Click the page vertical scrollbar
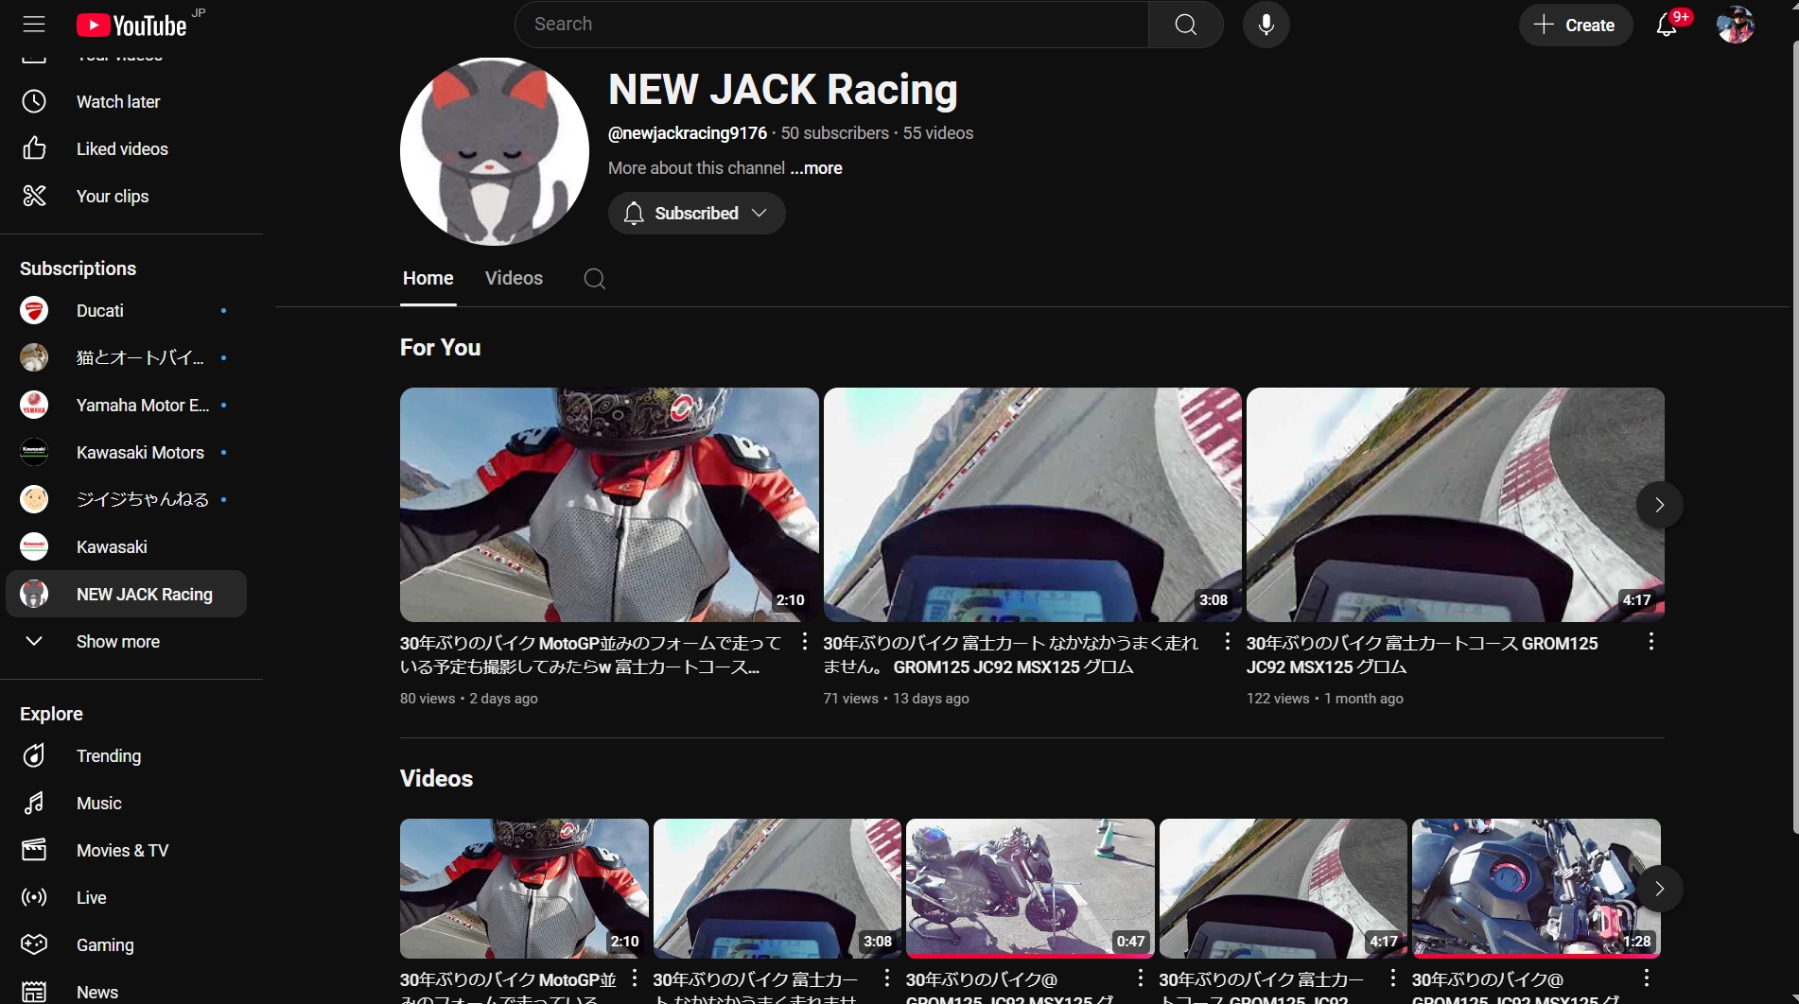The image size is (1799, 1004). tap(1794, 435)
